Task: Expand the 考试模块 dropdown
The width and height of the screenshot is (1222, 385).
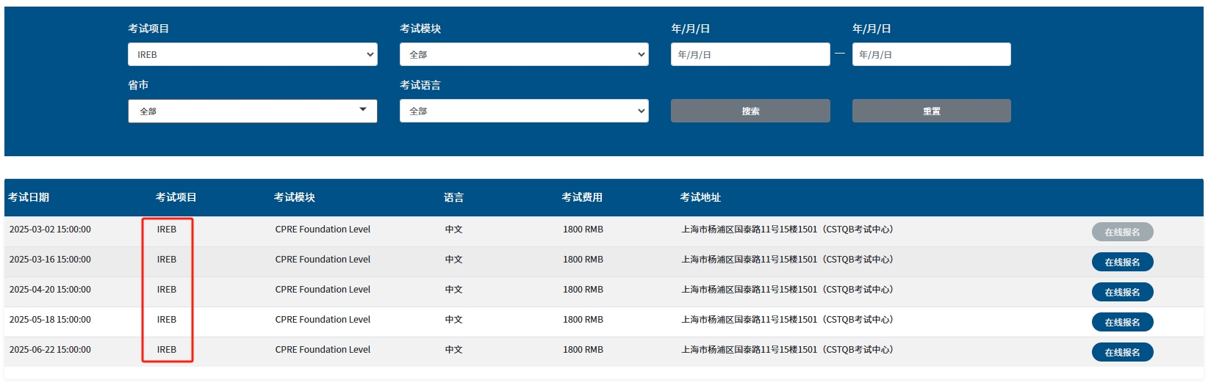Action: [x=524, y=54]
